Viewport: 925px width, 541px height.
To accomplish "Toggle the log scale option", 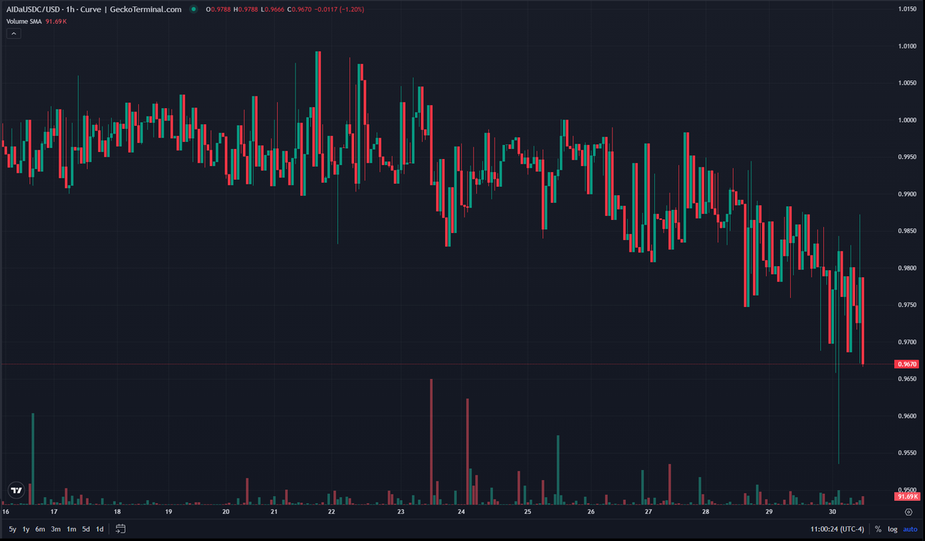I will coord(893,529).
